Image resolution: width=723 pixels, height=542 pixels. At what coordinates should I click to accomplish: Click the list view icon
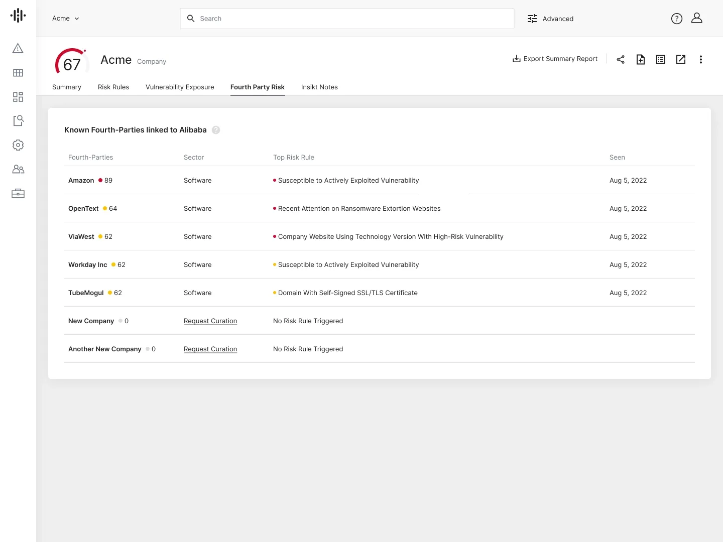pos(661,59)
